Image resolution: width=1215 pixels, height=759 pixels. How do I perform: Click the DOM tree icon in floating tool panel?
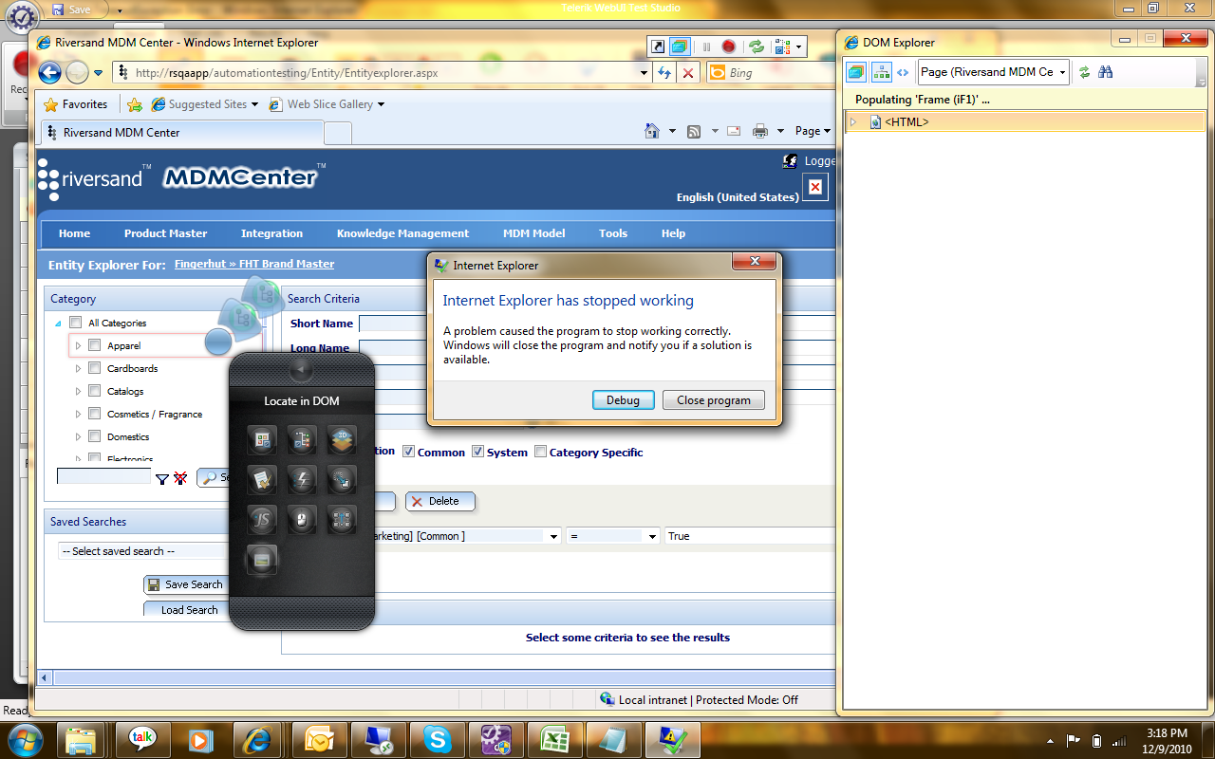tap(302, 439)
